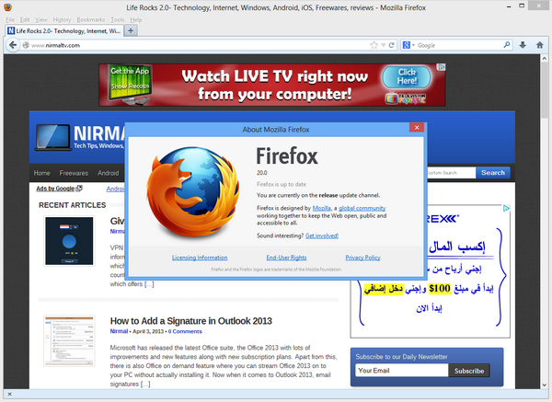This screenshot has height=402, width=552.
Task: Click the scrollbar down arrow
Action: click(x=545, y=385)
